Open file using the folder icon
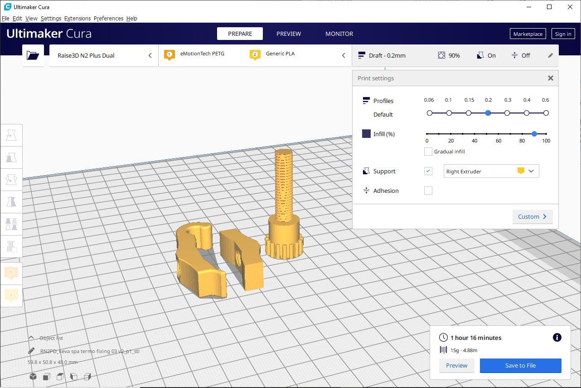The width and height of the screenshot is (581, 388). click(x=33, y=55)
